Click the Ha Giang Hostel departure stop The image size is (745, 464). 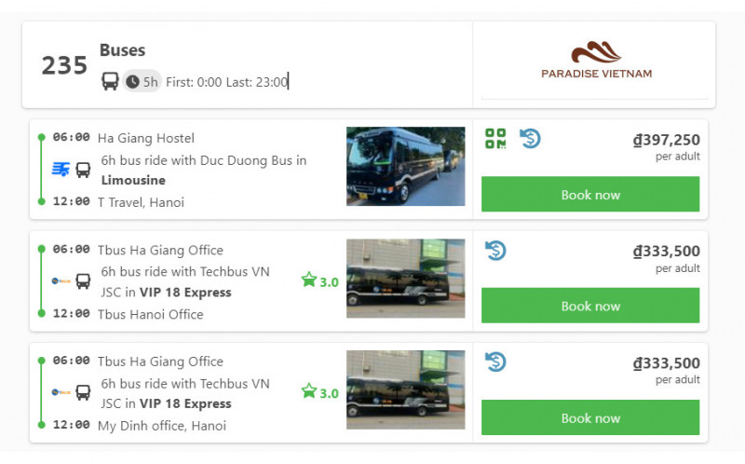pos(145,138)
